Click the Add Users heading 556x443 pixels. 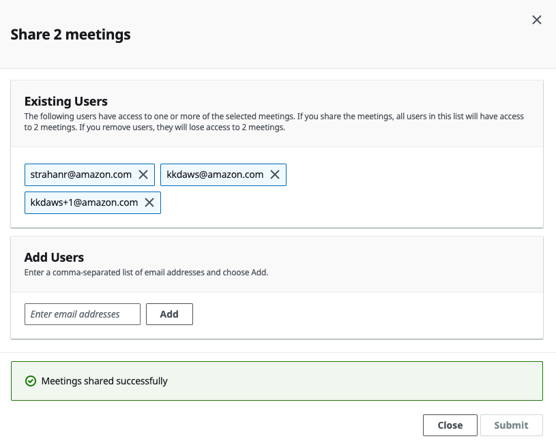click(54, 257)
